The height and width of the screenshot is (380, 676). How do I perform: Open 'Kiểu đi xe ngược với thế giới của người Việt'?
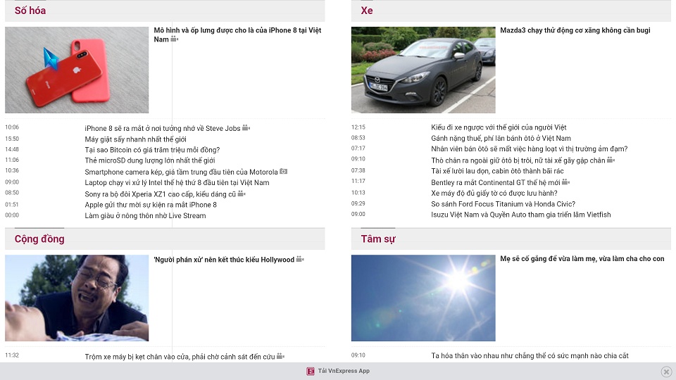click(499, 127)
